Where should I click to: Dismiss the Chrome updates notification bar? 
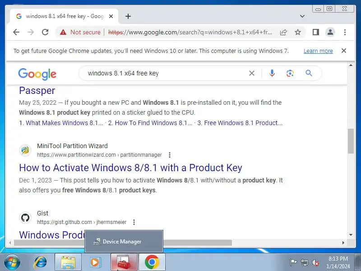click(x=344, y=51)
